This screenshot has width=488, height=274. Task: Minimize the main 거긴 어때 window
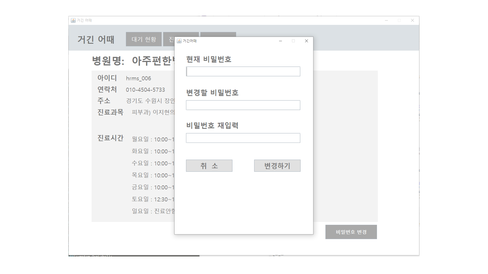click(386, 20)
